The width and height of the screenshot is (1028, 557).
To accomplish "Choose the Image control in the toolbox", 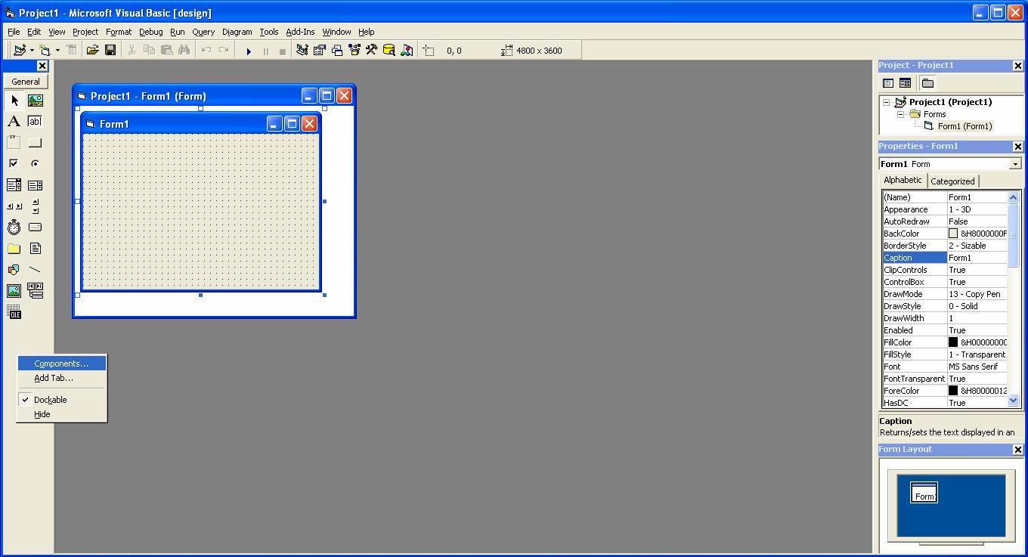I will [x=14, y=290].
